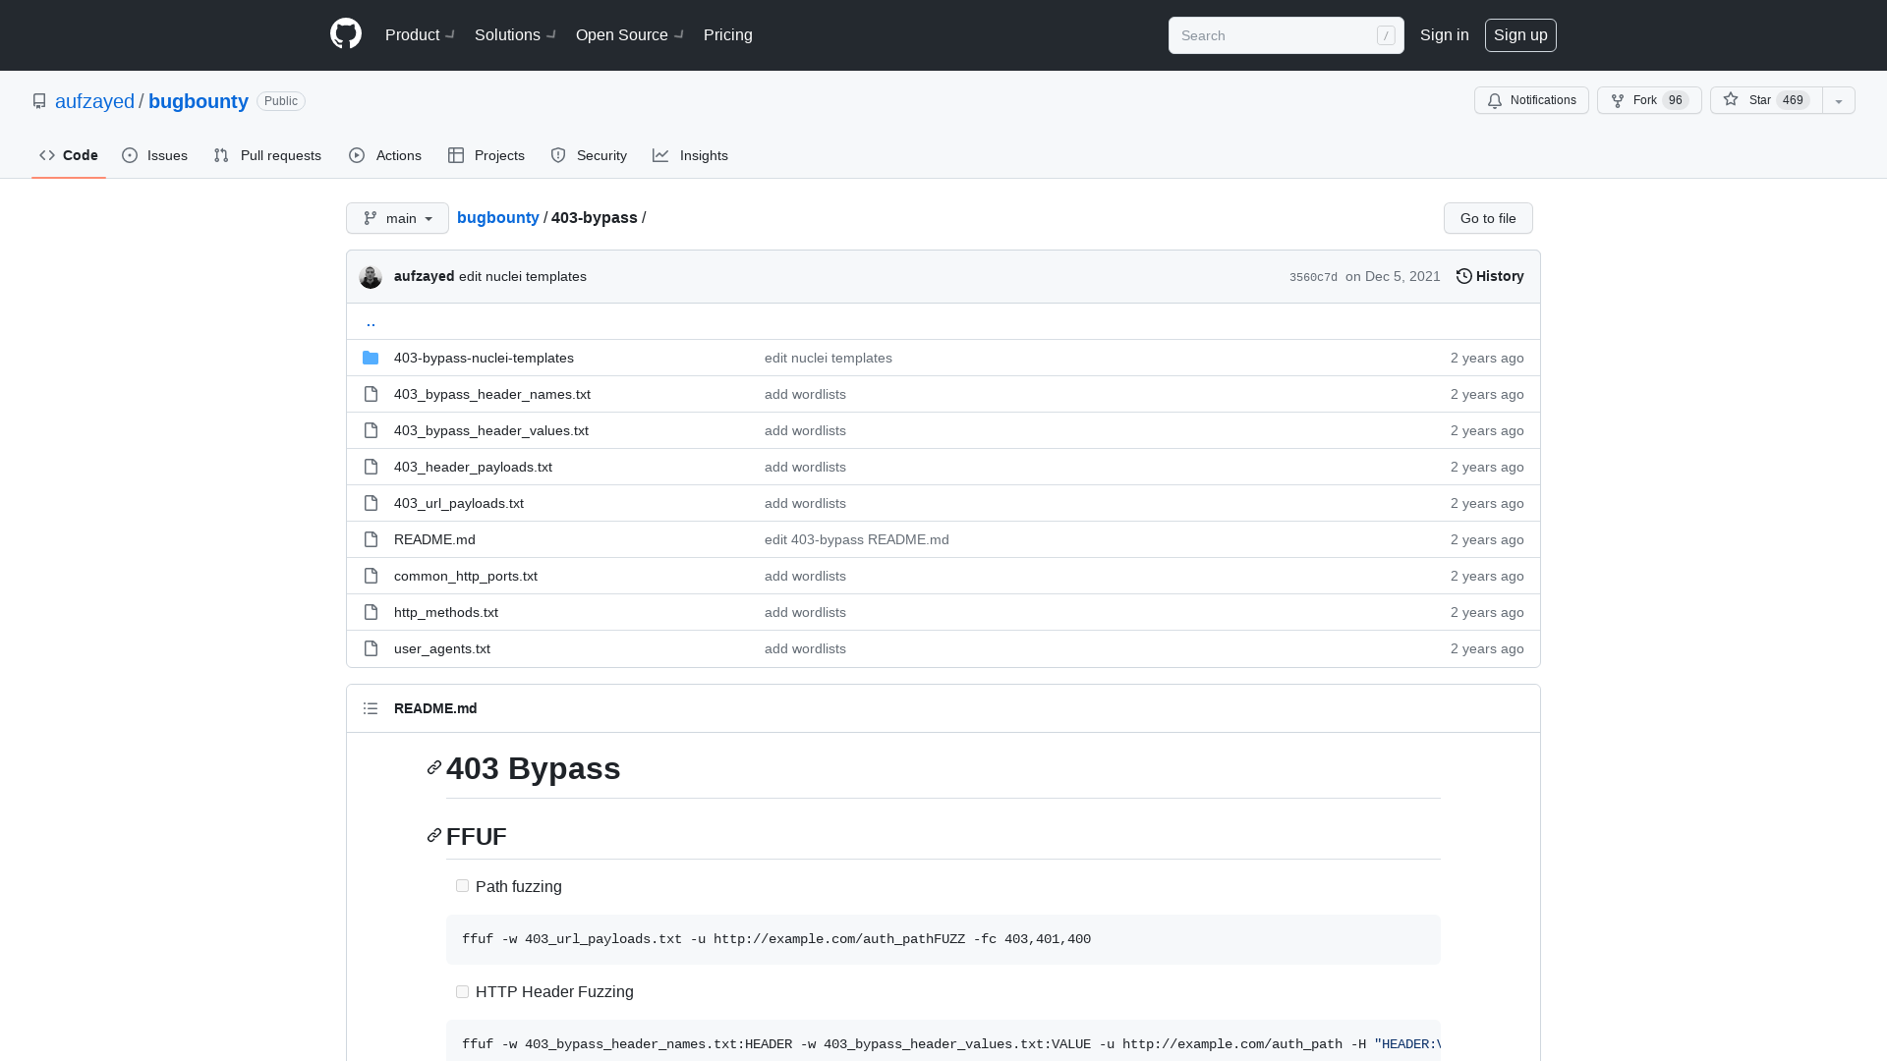Open 403_url_payloads.txt file
Image resolution: width=1887 pixels, height=1061 pixels.
click(x=459, y=504)
